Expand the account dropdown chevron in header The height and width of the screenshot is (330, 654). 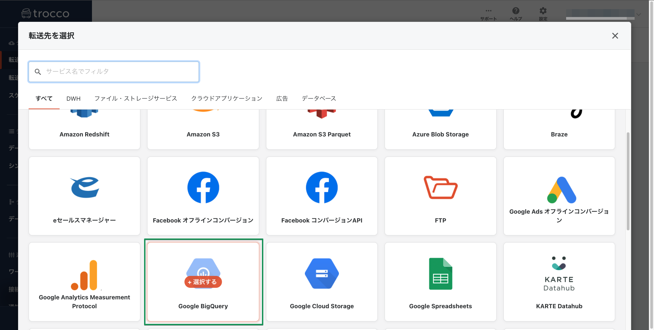(639, 14)
